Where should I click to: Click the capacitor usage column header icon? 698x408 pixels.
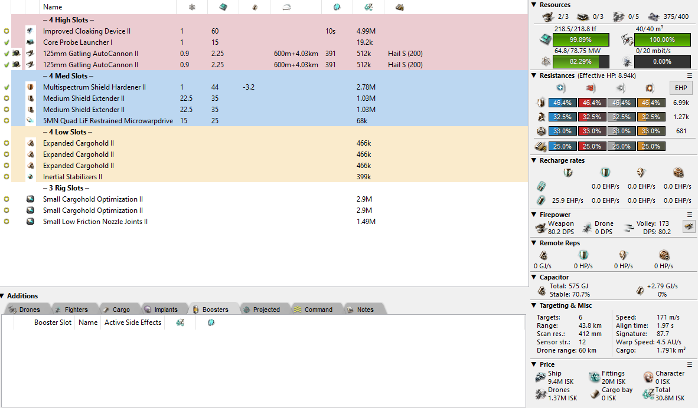pos(255,7)
